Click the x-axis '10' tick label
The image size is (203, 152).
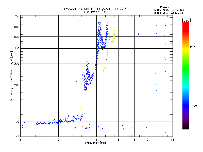tap(147, 140)
